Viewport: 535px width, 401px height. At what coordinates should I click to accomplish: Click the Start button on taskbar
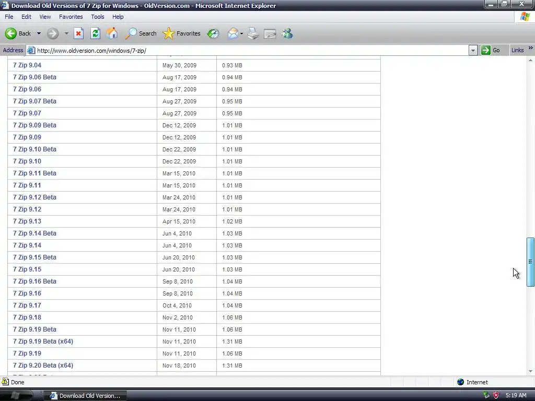click(16, 395)
